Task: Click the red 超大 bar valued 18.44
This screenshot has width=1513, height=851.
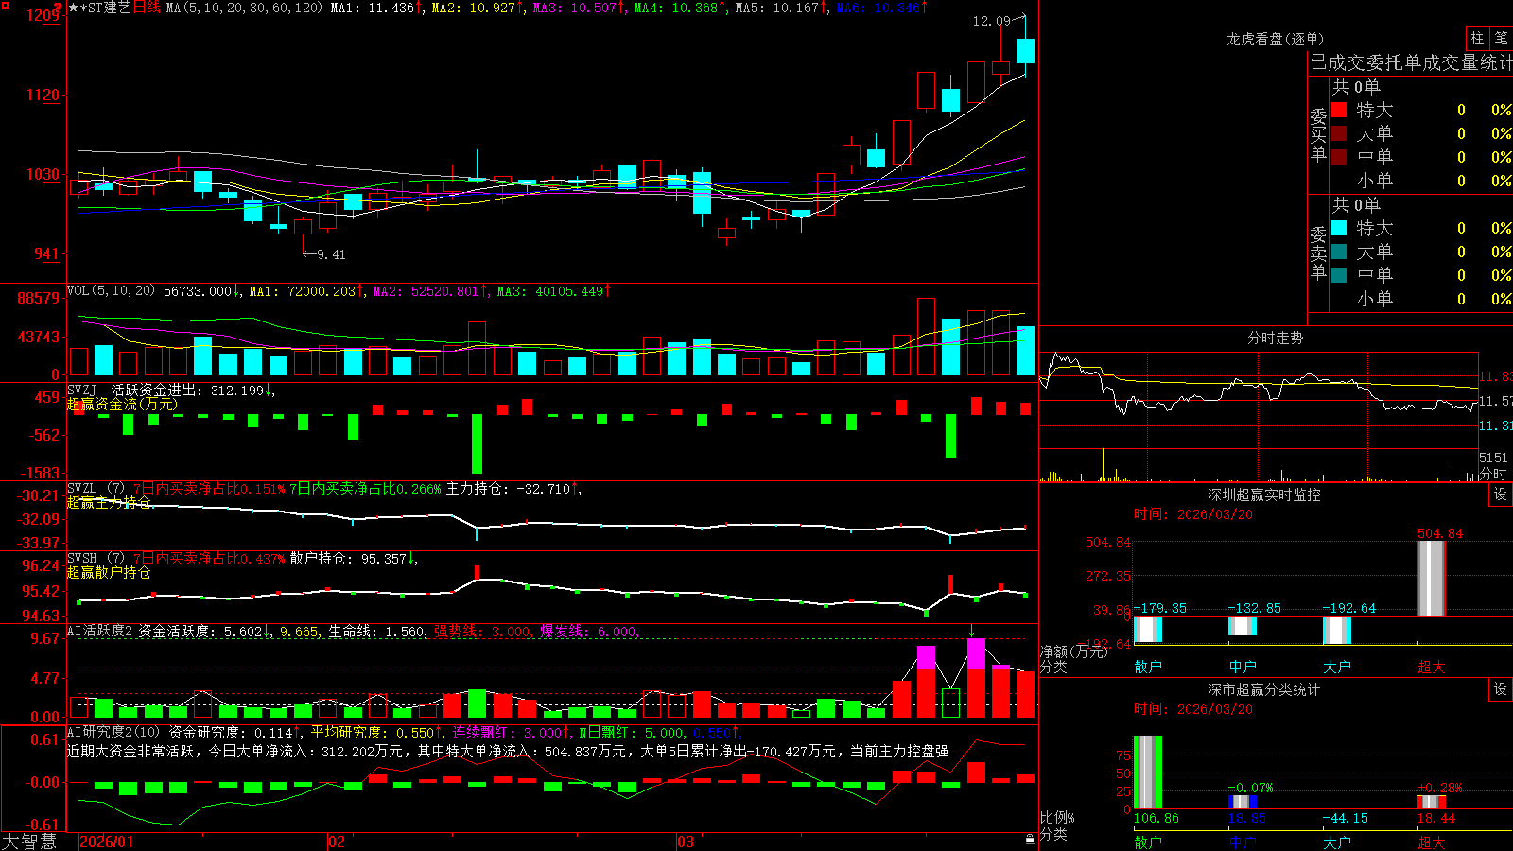Action: pyautogui.click(x=1432, y=802)
